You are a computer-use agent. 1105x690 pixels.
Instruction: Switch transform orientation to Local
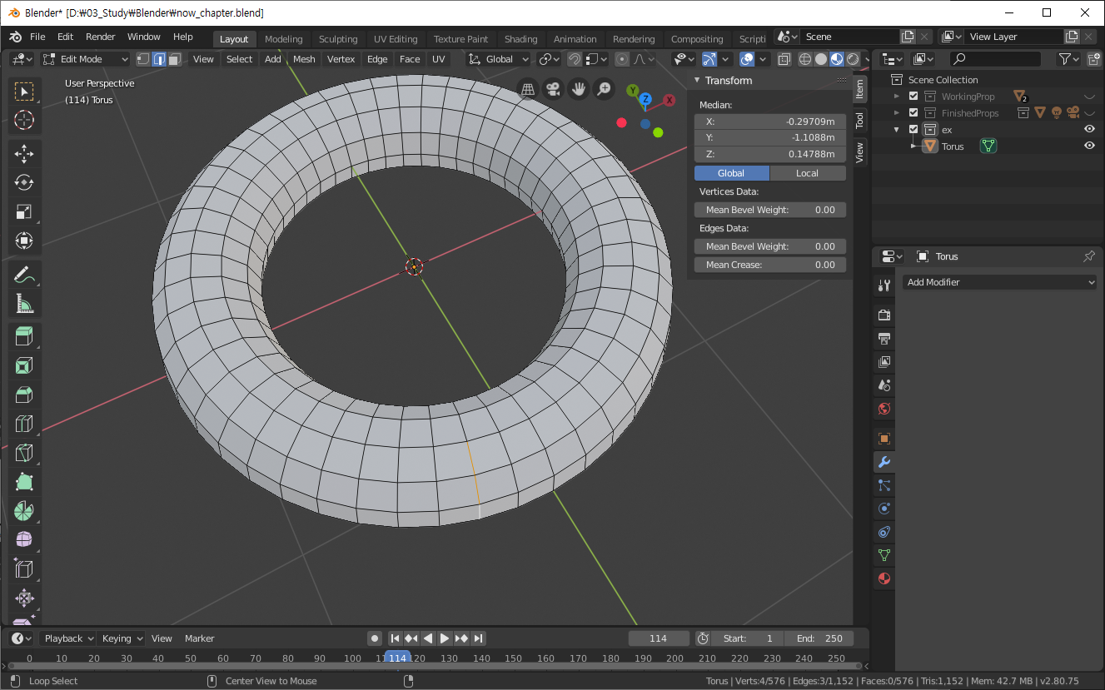[807, 173]
